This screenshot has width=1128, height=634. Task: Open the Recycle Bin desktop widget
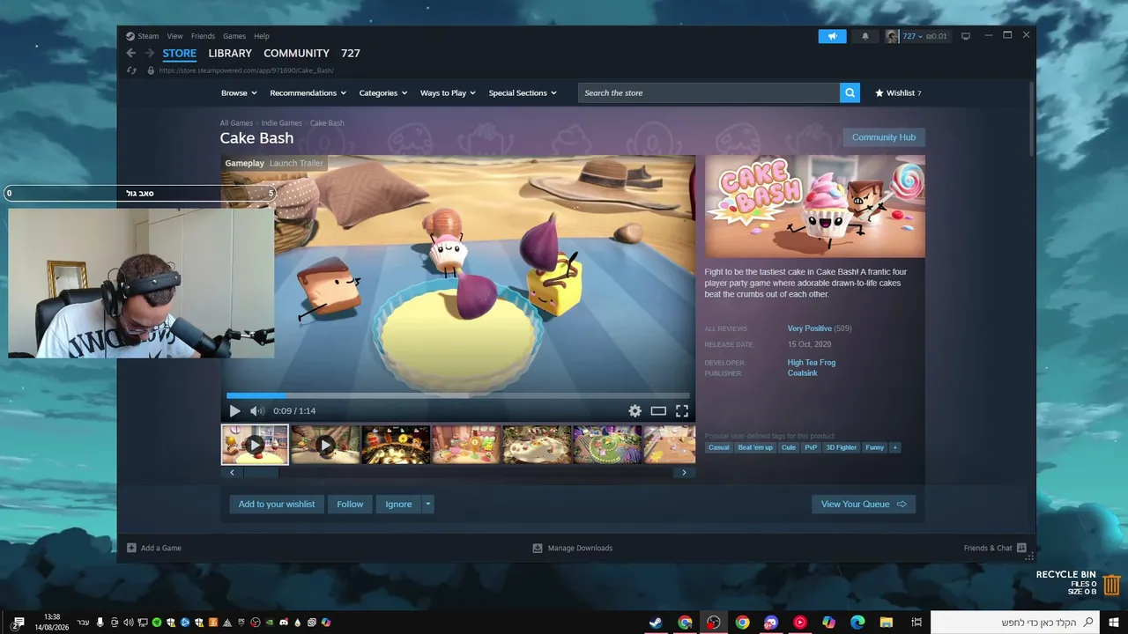click(x=1079, y=583)
